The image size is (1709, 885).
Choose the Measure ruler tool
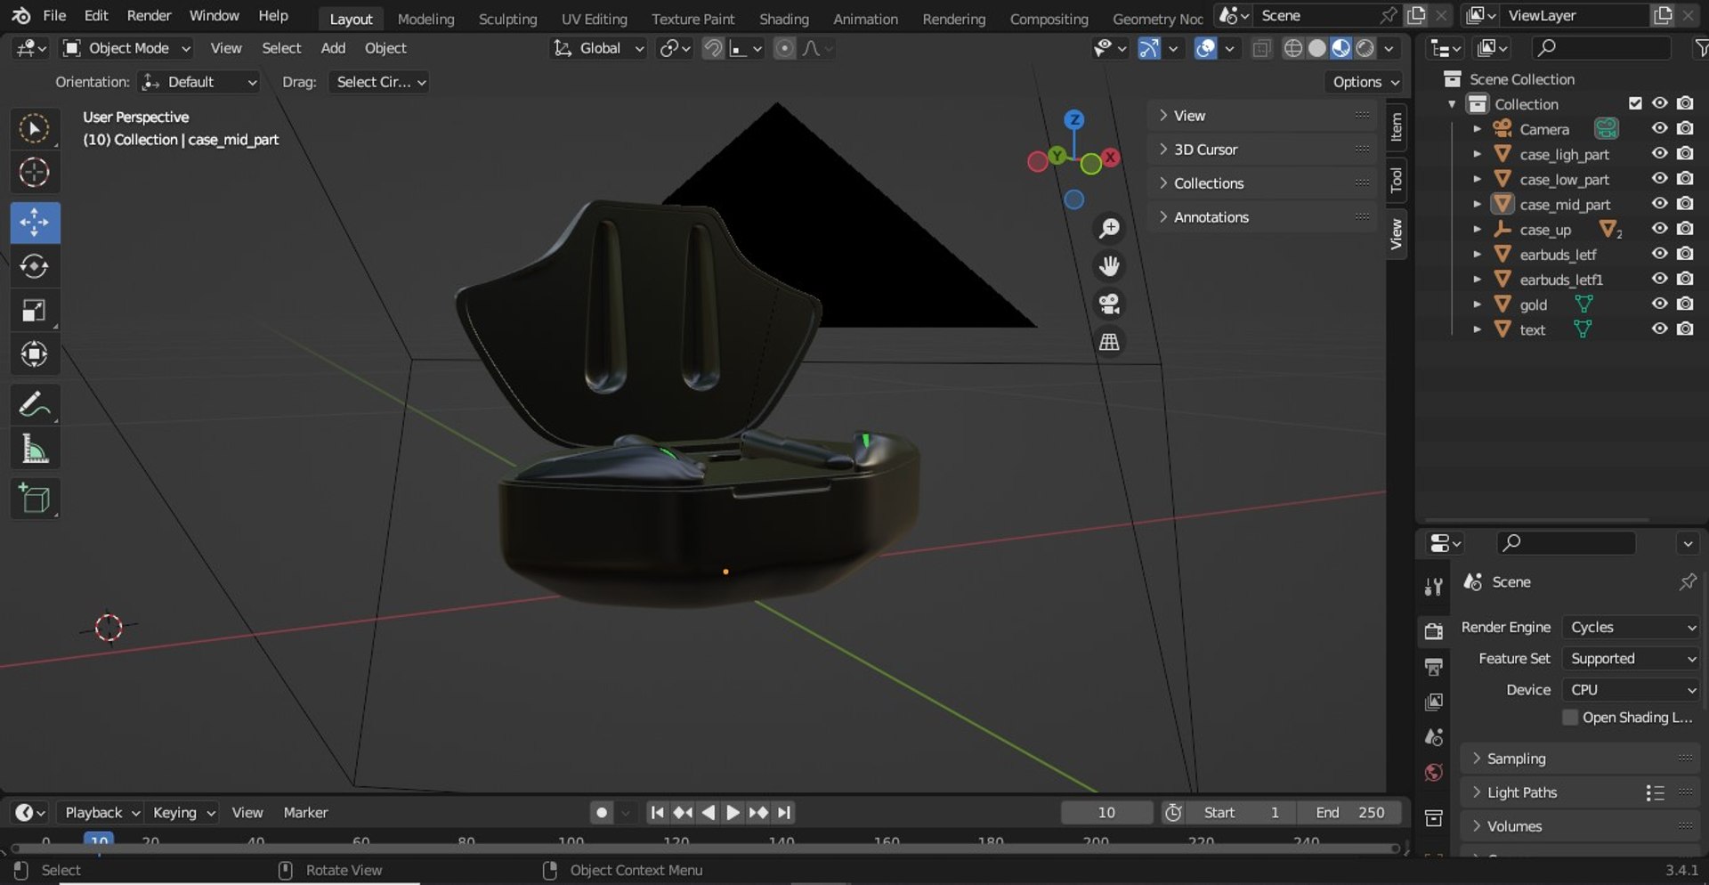pyautogui.click(x=35, y=450)
